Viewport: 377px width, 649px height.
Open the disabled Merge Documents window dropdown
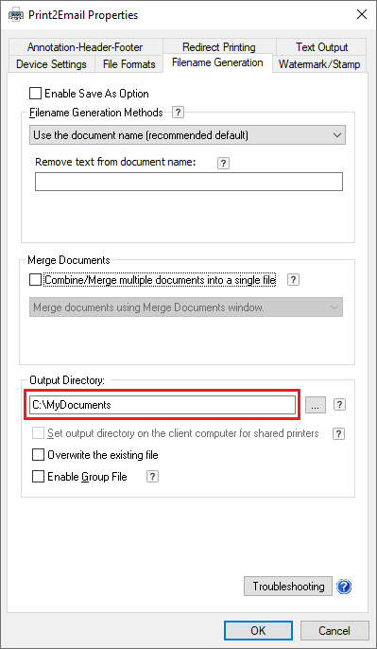coord(186,307)
